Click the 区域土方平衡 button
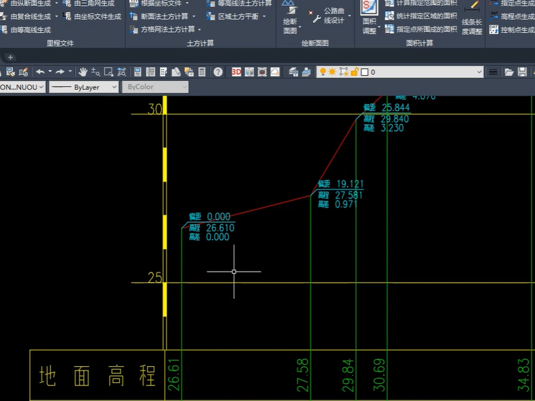Image resolution: width=535 pixels, height=401 pixels. coord(237,16)
